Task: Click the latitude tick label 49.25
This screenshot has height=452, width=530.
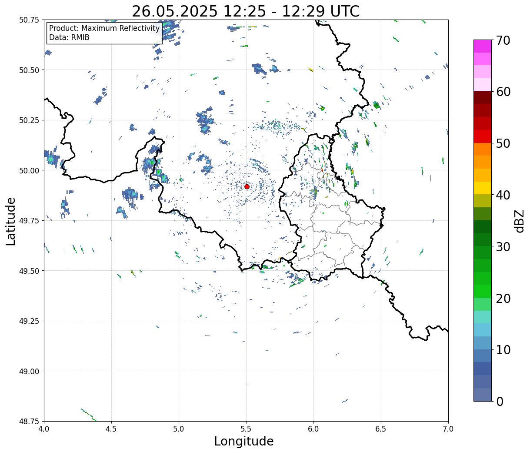Action: click(29, 321)
